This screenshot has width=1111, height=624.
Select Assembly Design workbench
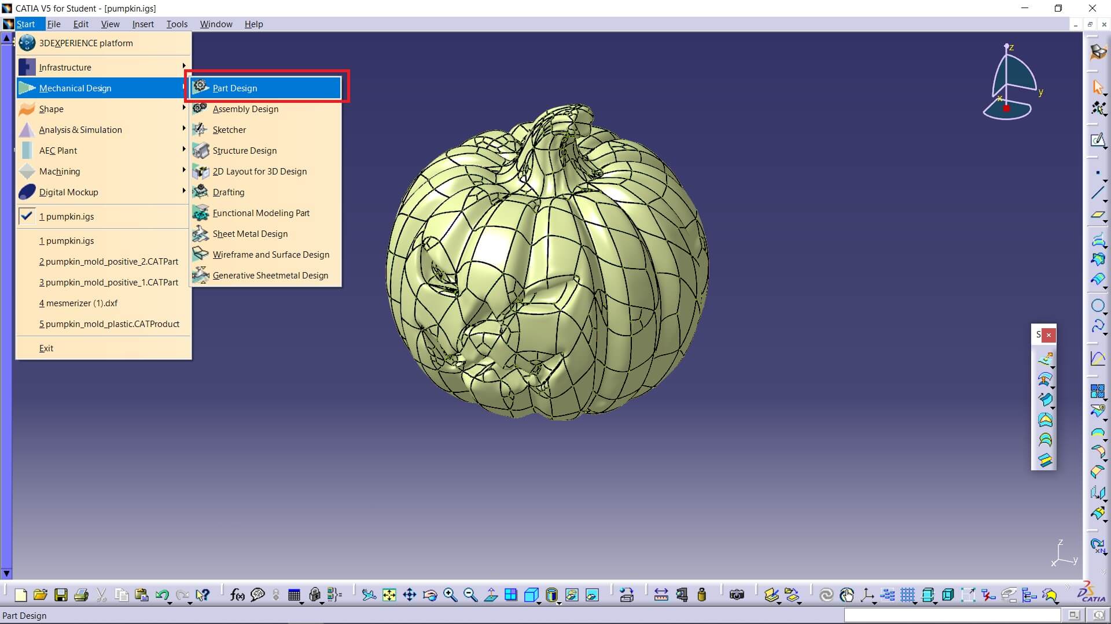pyautogui.click(x=266, y=109)
